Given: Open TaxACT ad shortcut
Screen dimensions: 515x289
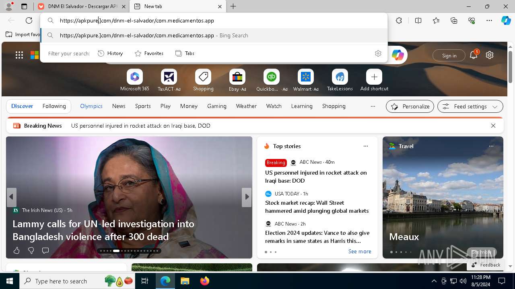Looking at the screenshot, I should pos(169,80).
